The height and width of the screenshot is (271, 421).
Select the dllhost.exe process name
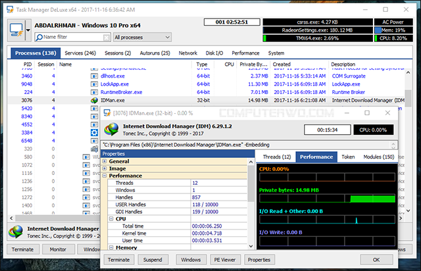click(x=112, y=76)
